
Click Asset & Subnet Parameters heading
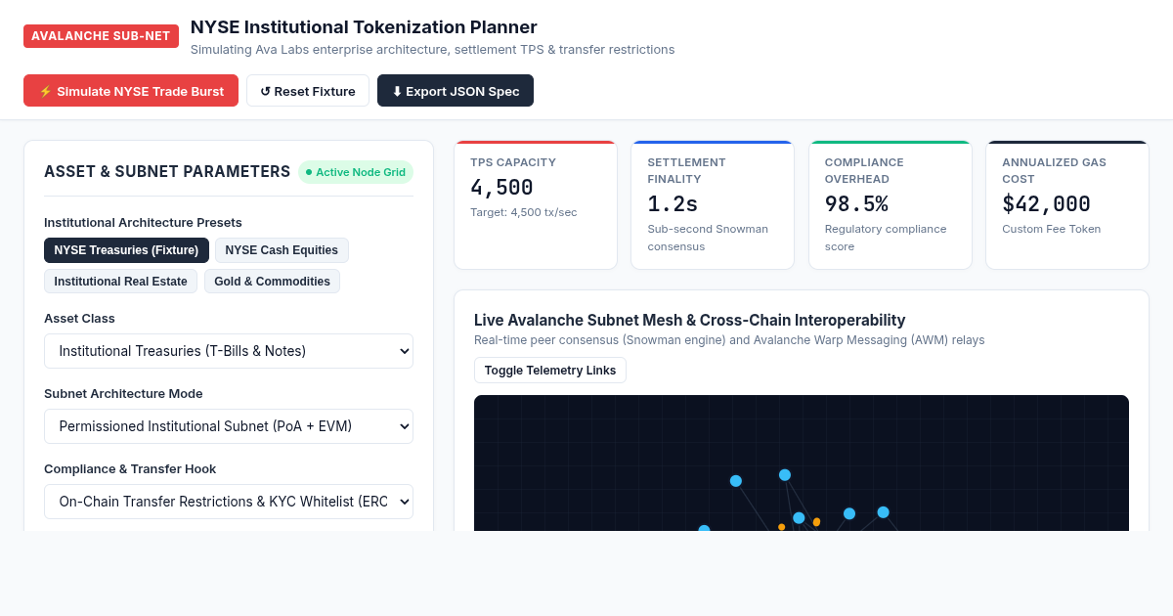pyautogui.click(x=167, y=172)
